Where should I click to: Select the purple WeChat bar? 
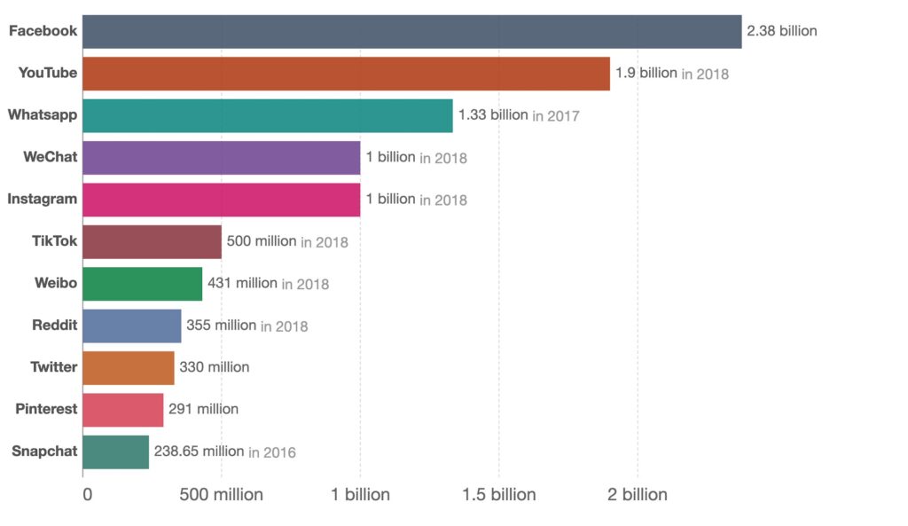pyautogui.click(x=221, y=158)
